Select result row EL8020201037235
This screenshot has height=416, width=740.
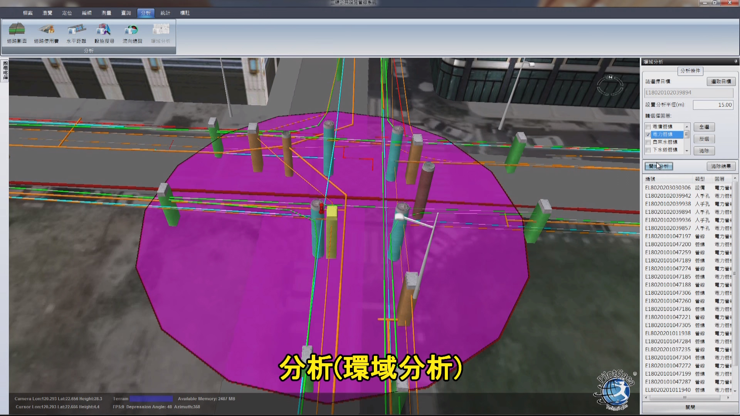coord(688,349)
